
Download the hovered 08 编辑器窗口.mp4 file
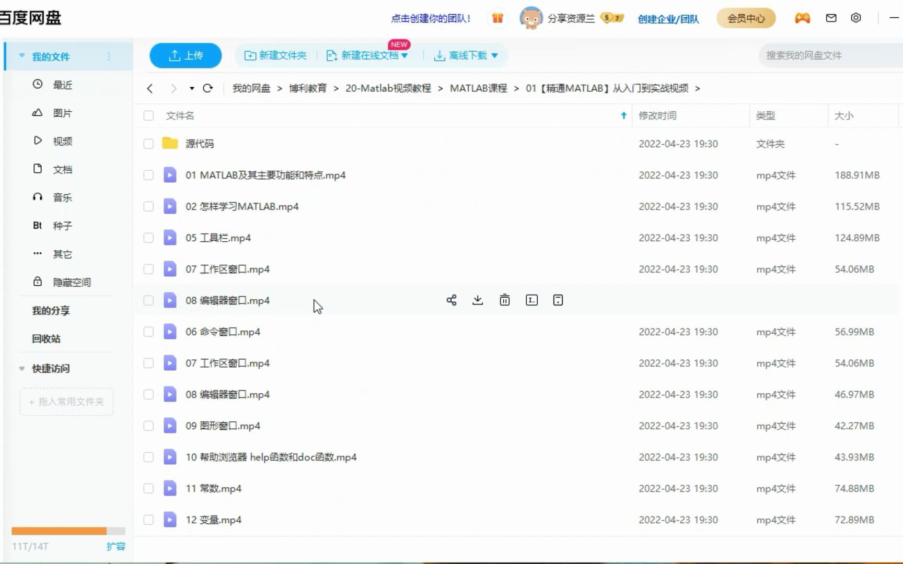(x=478, y=300)
